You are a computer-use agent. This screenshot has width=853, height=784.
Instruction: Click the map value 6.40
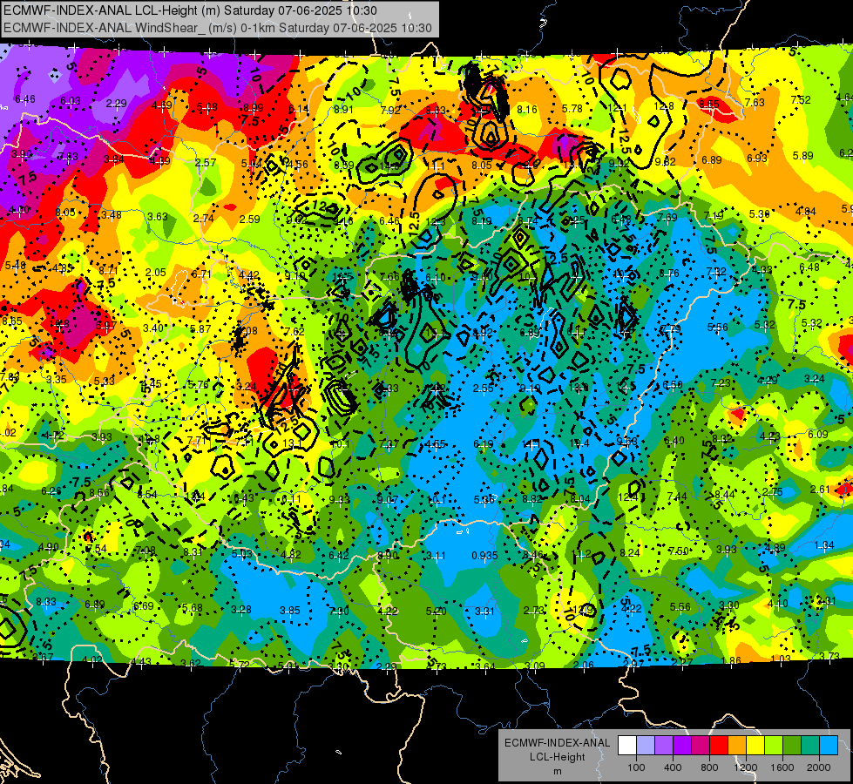(x=674, y=440)
